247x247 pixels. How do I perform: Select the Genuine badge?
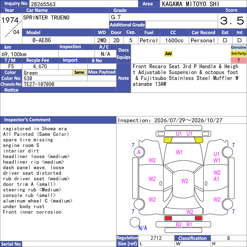click(238, 47)
